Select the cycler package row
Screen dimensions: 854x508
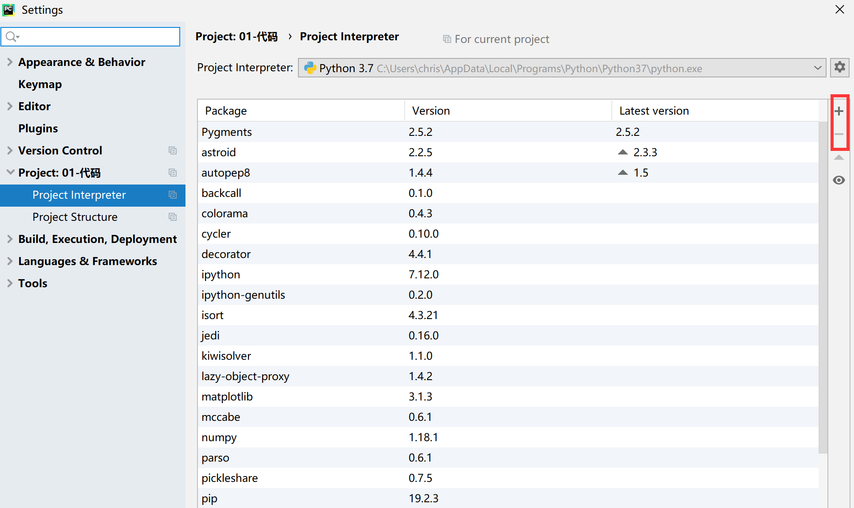pos(508,234)
